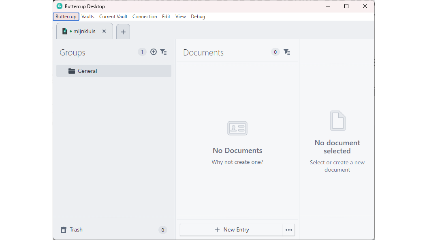
Task: Click the Trash bin icon
Action: [x=64, y=230]
